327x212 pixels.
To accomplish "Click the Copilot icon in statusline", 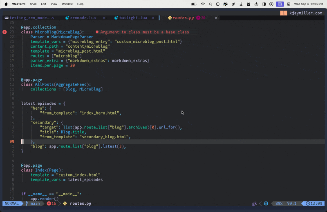I will point(266,203).
